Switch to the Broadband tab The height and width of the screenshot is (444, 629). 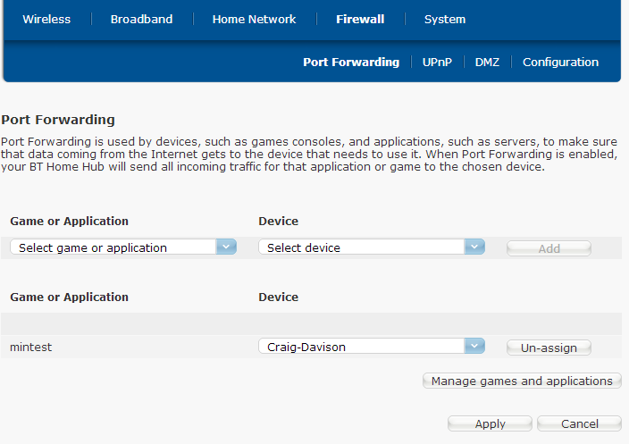pos(141,19)
